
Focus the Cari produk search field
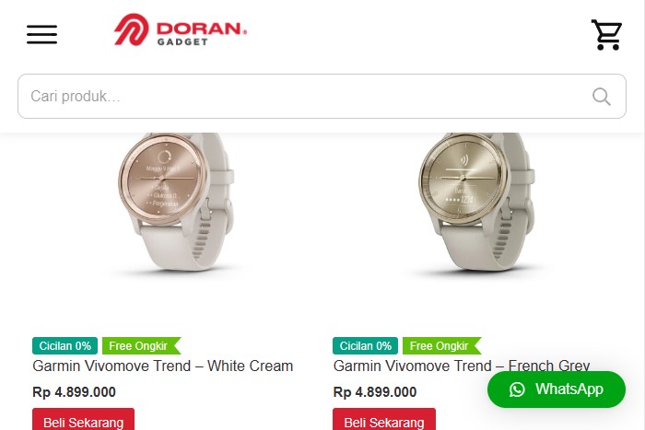[x=322, y=96]
